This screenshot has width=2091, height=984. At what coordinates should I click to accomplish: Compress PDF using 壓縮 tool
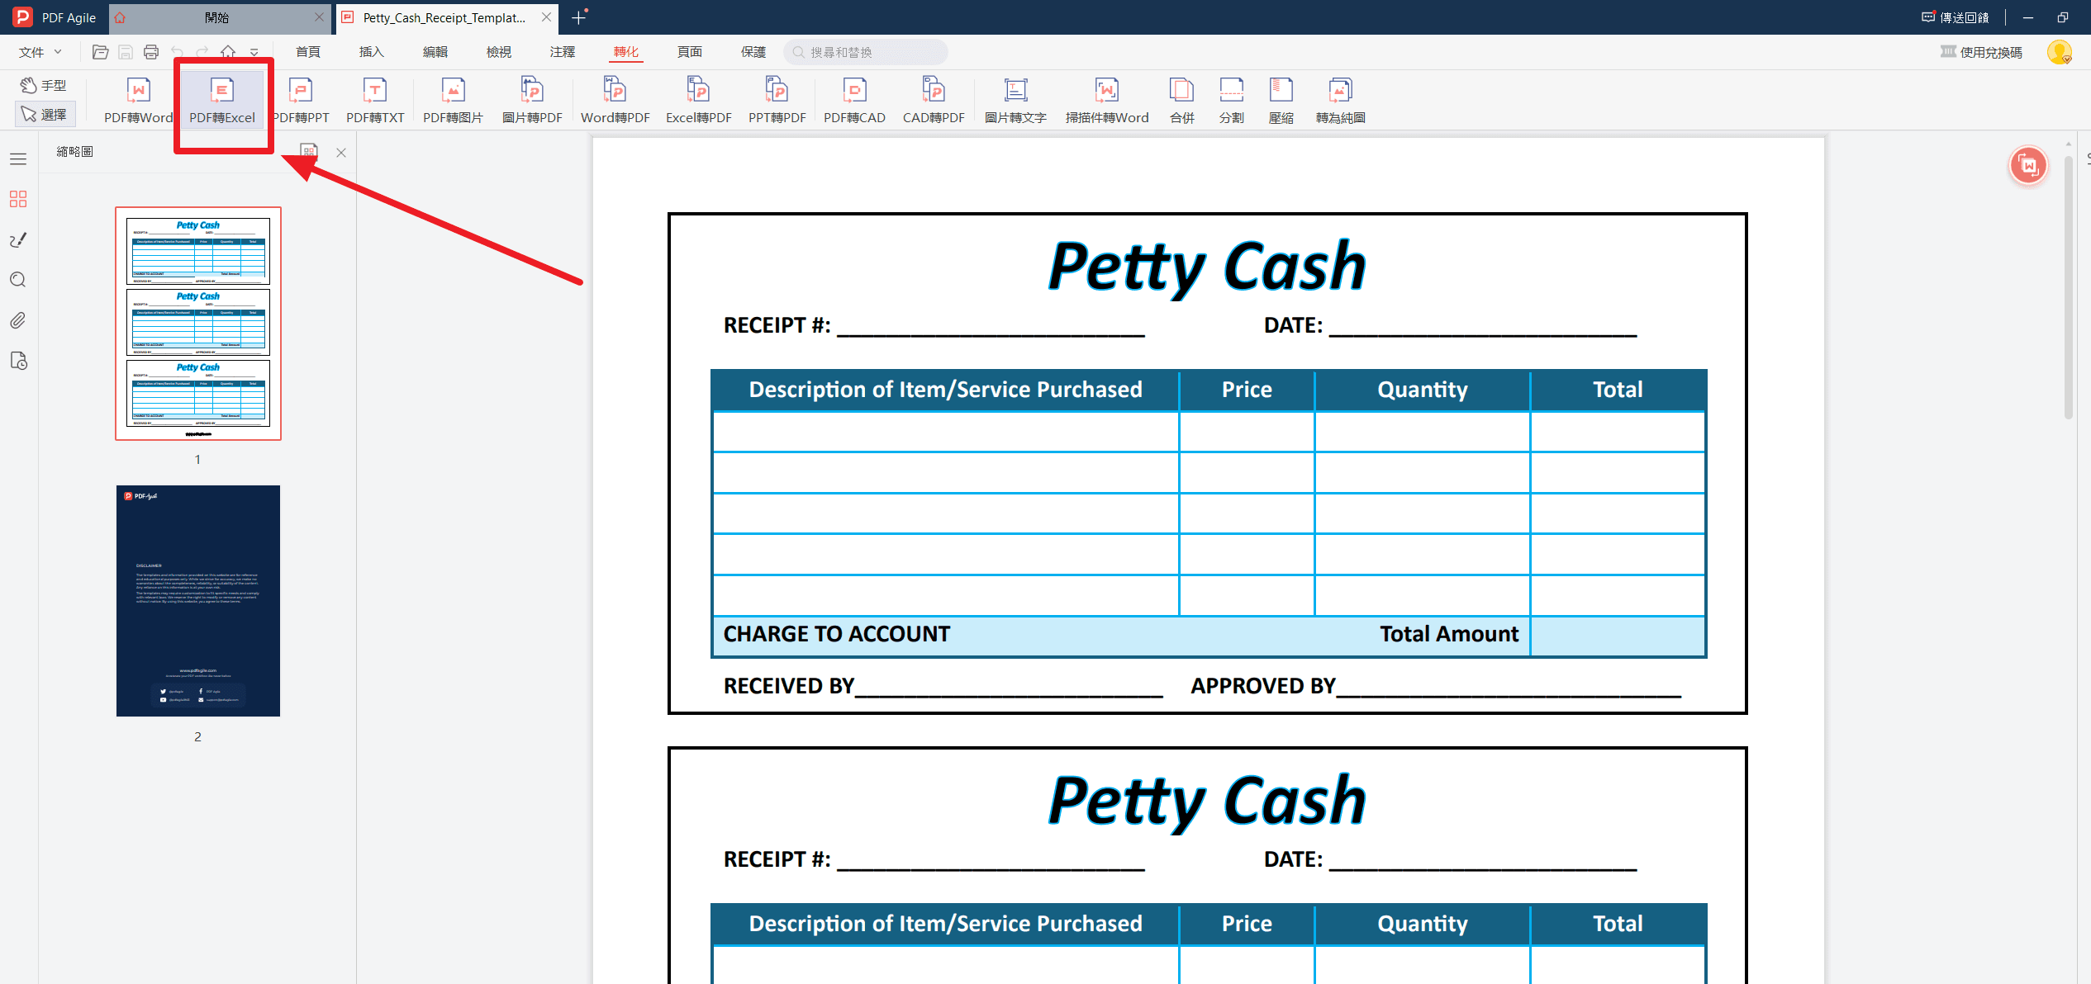(x=1281, y=101)
